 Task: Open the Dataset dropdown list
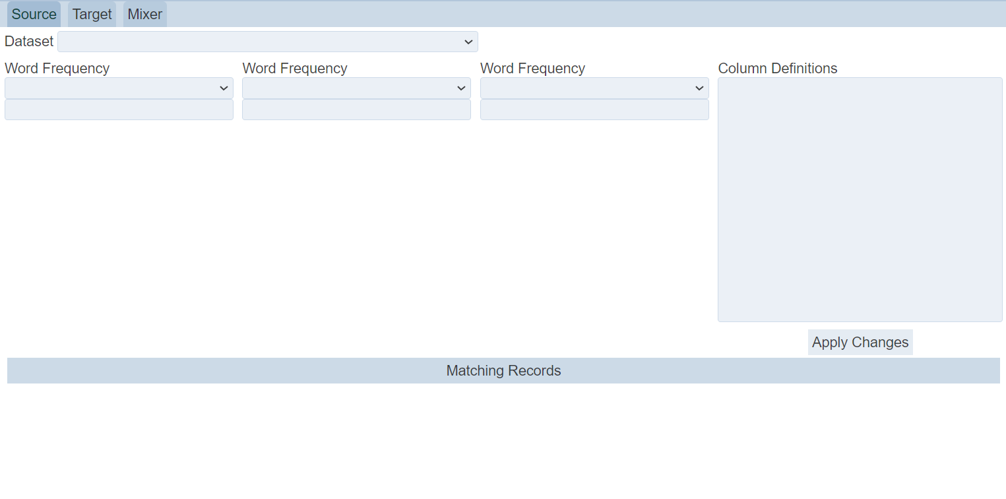click(x=267, y=42)
